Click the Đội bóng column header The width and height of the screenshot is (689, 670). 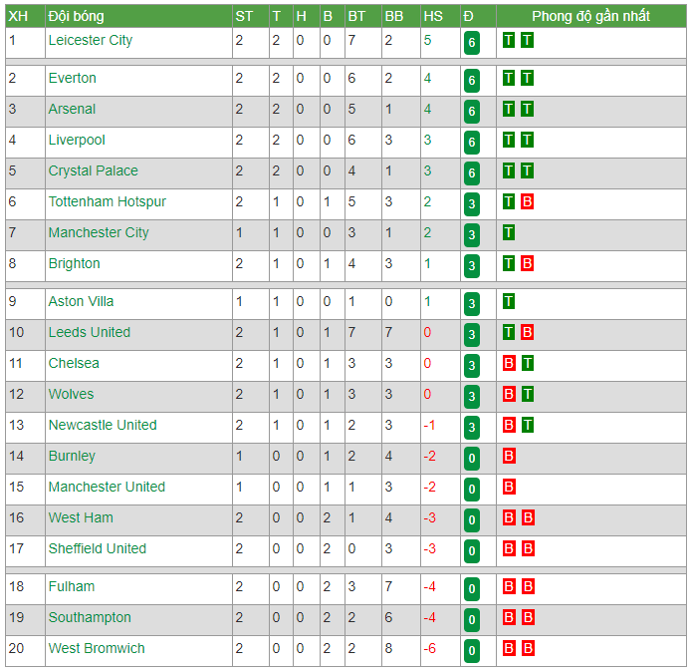[77, 16]
